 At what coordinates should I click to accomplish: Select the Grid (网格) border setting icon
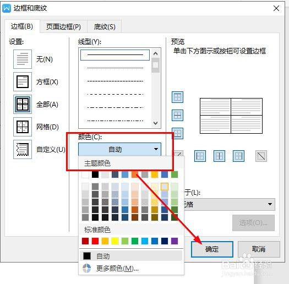[23, 127]
